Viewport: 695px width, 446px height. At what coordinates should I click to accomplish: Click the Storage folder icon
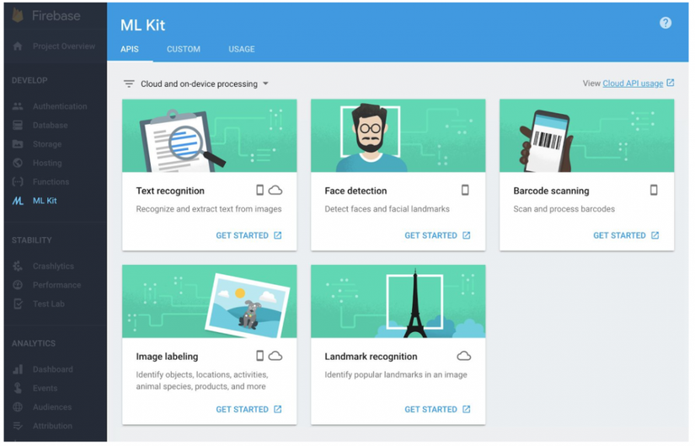(x=18, y=144)
